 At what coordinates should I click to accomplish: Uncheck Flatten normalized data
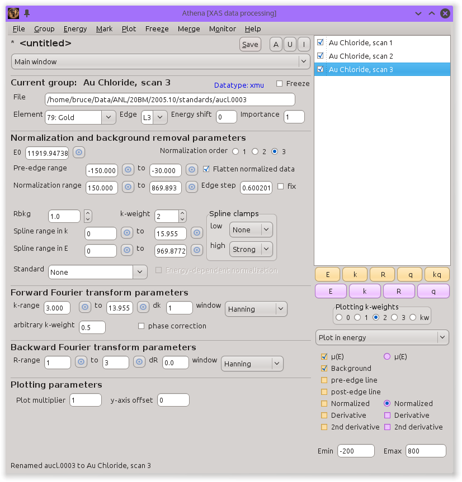pos(206,169)
